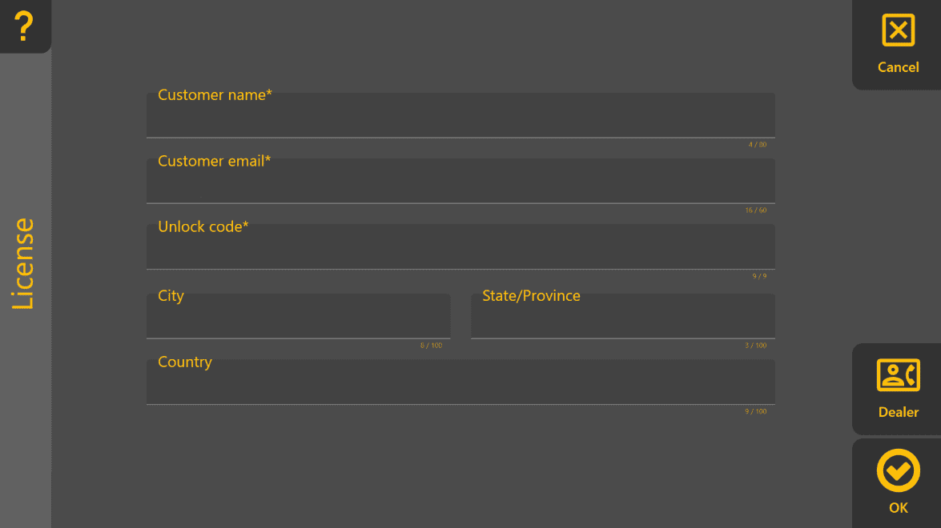Confirm with the OK checkmark icon
The width and height of the screenshot is (941, 528).
pos(898,470)
